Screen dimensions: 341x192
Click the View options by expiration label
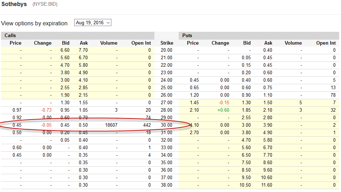pyautogui.click(x=34, y=24)
